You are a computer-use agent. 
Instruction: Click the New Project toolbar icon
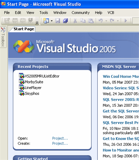46,21
